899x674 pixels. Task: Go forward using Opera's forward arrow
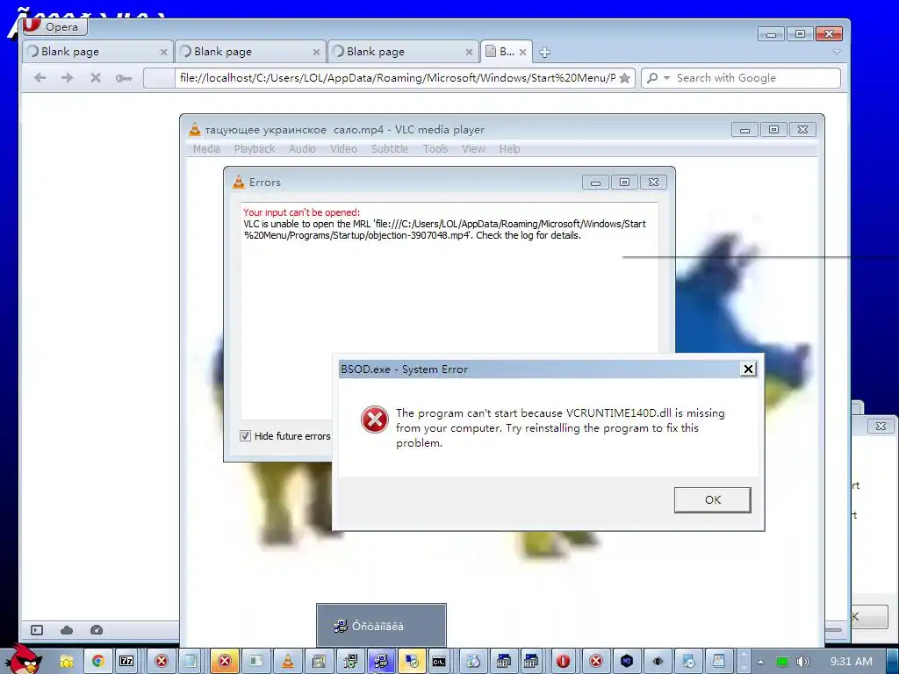tap(67, 77)
